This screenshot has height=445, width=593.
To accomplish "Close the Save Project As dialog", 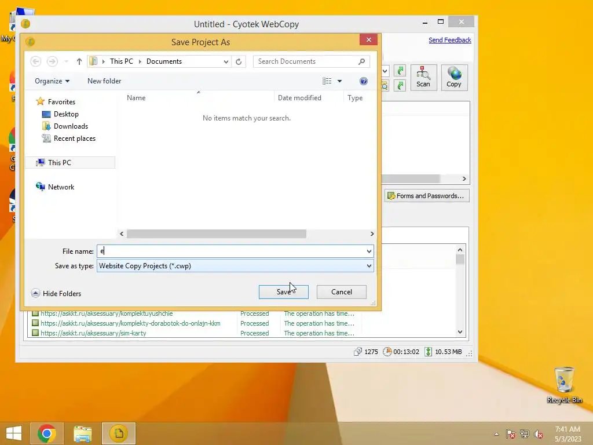I will point(368,40).
